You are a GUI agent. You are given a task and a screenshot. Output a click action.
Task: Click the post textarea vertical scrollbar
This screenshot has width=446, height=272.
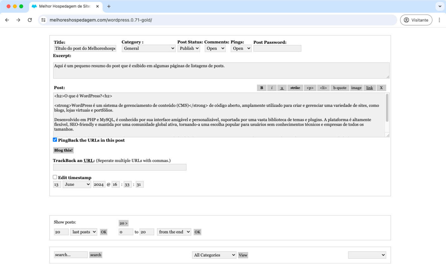(387, 108)
